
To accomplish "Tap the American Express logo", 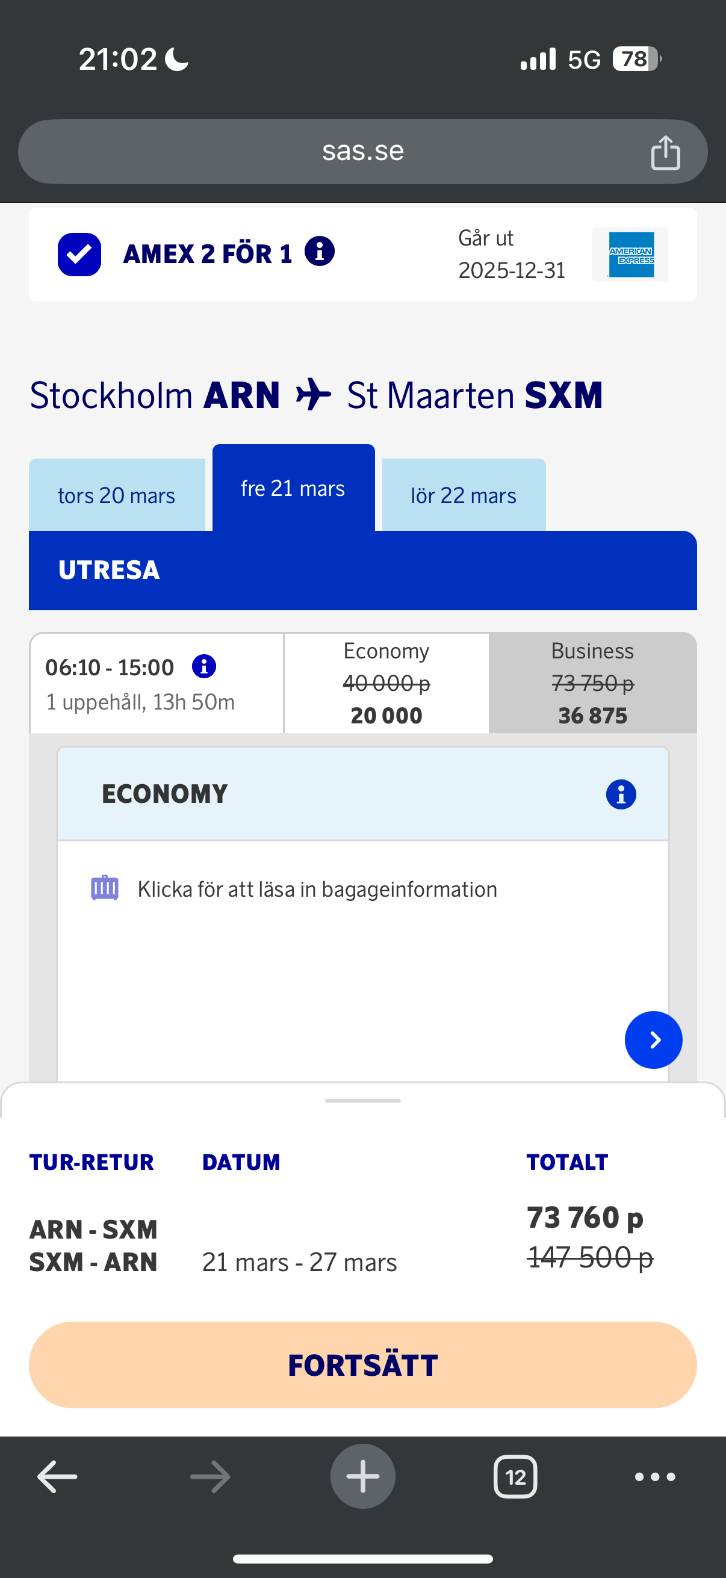I will [630, 254].
